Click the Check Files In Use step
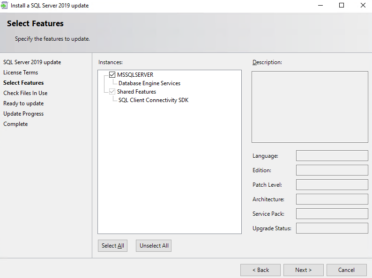372x278 pixels. pos(25,93)
